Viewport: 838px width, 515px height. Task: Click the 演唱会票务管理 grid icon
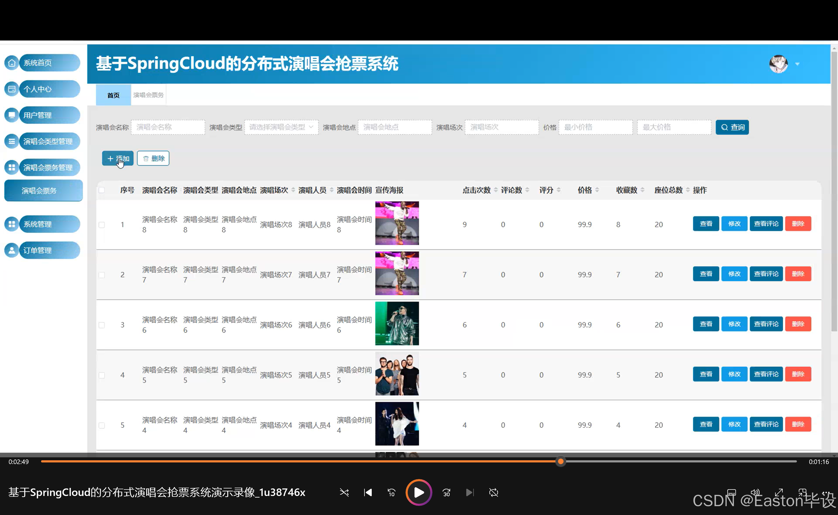(12, 168)
